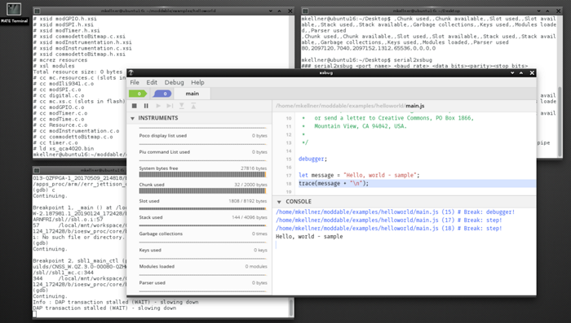Click the Step over debug button
The width and height of the screenshot is (571, 323).
point(170,106)
